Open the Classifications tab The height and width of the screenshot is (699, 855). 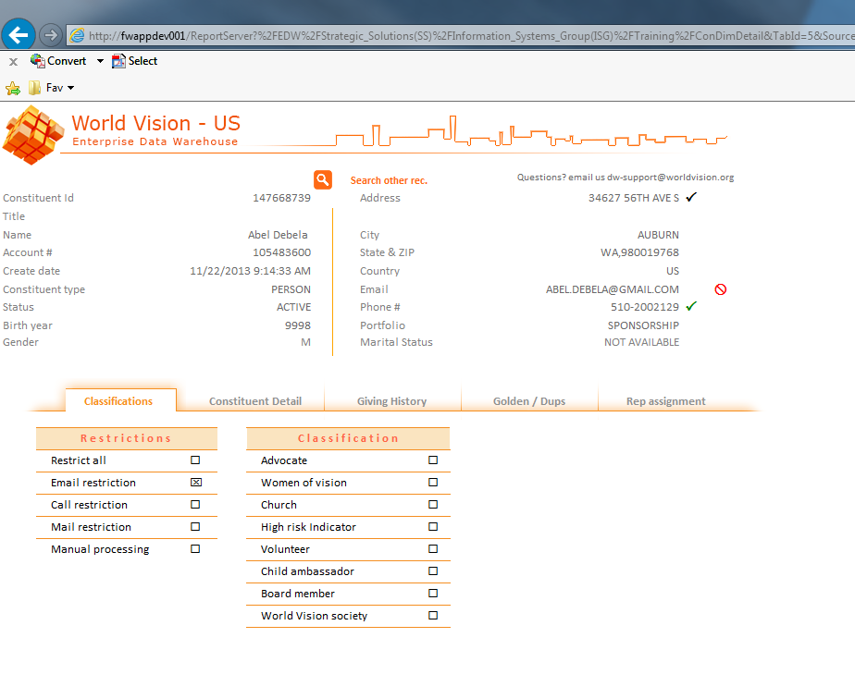(x=118, y=401)
